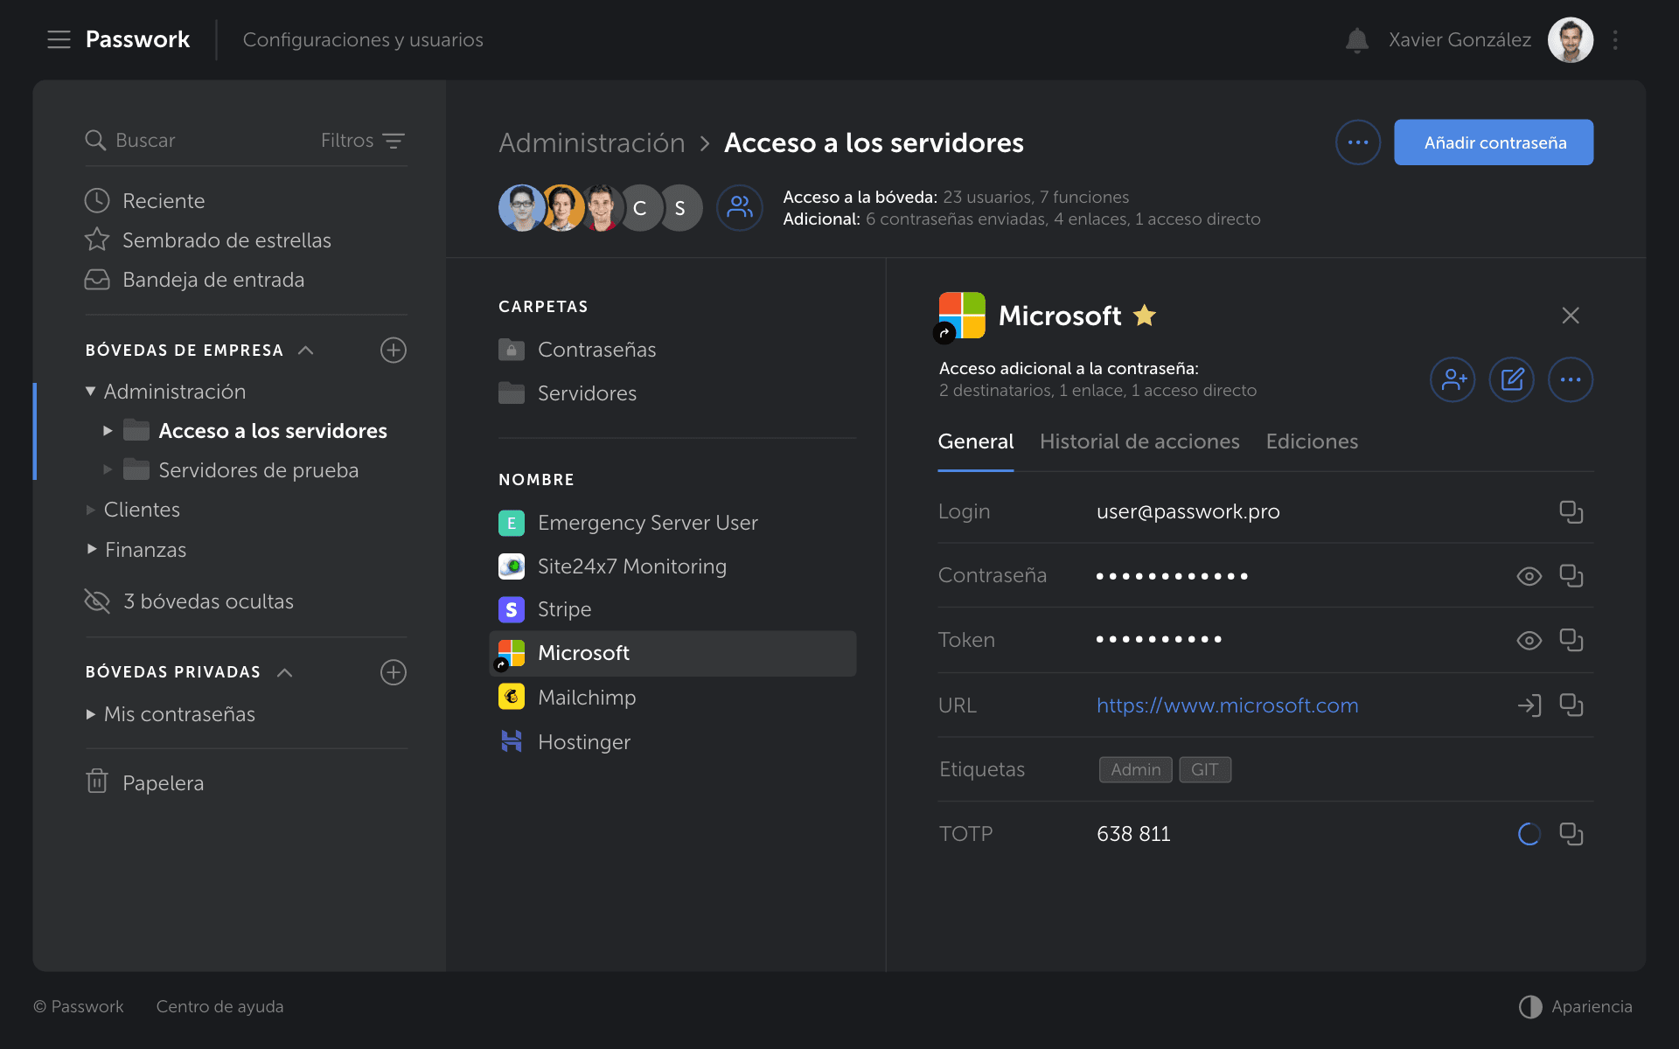
Task: Switch to Historial de acciones tab
Action: (x=1139, y=442)
